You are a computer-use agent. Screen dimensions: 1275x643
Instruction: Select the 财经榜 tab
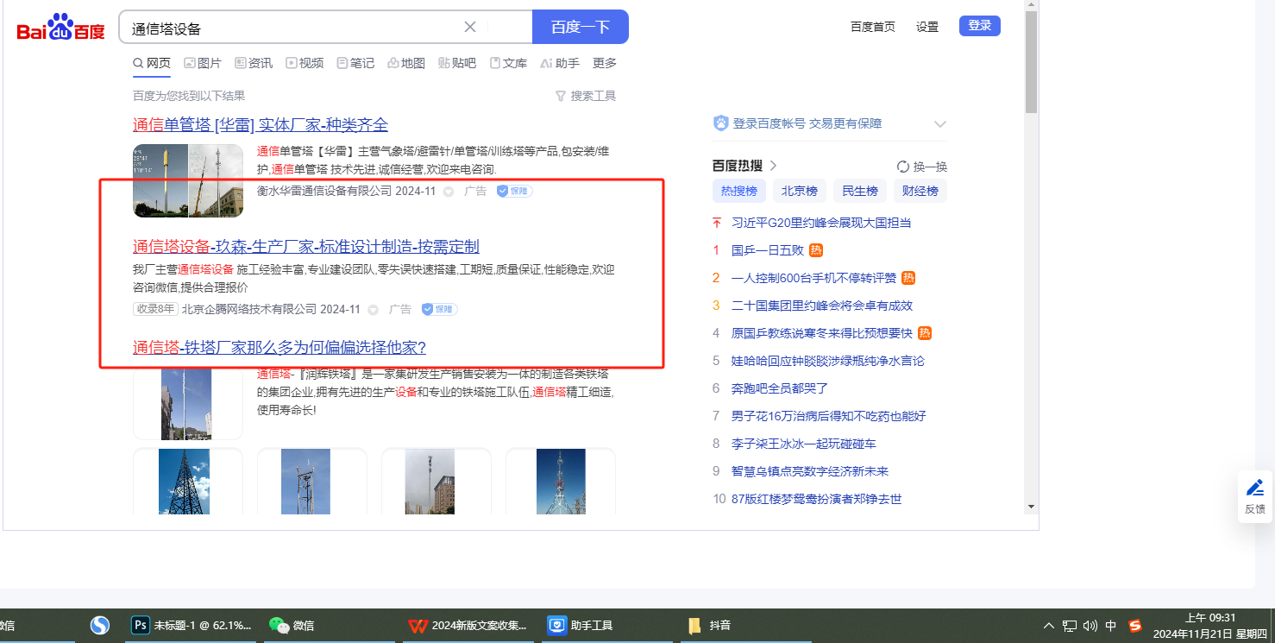tap(920, 191)
